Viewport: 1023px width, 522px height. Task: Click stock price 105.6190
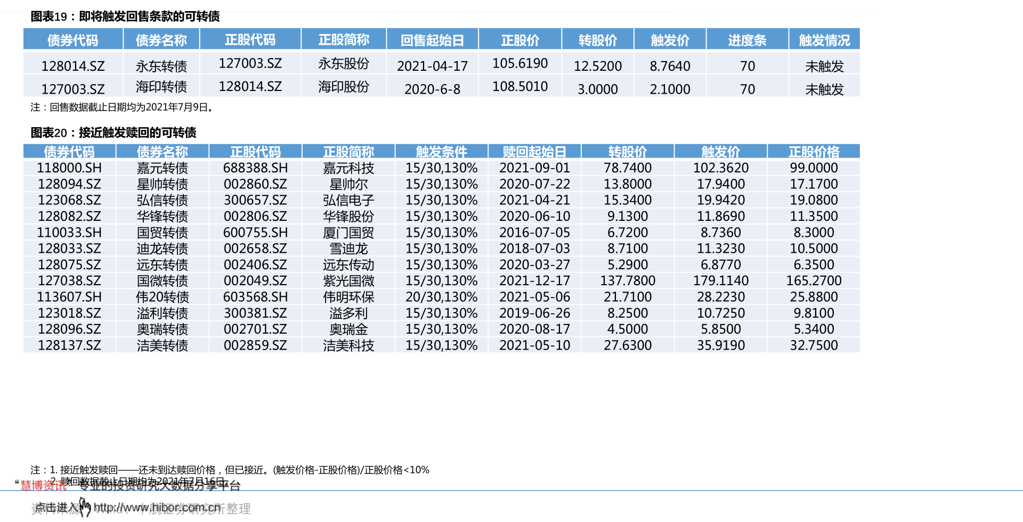(x=520, y=63)
